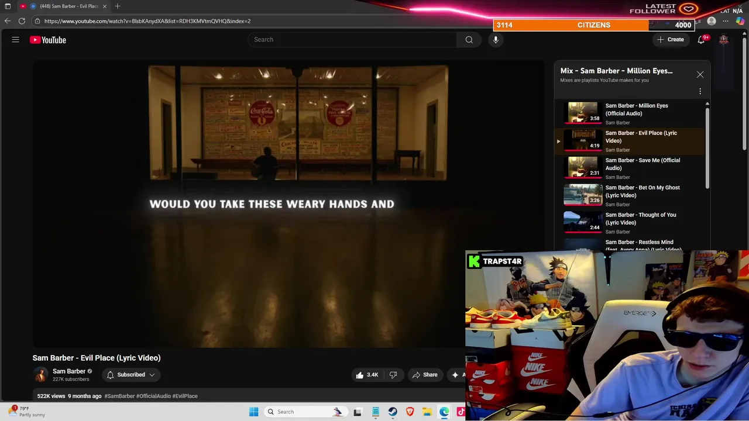This screenshot has width=749, height=421.
Task: Play Restless Mind from the playlist
Action: pyautogui.click(x=631, y=244)
